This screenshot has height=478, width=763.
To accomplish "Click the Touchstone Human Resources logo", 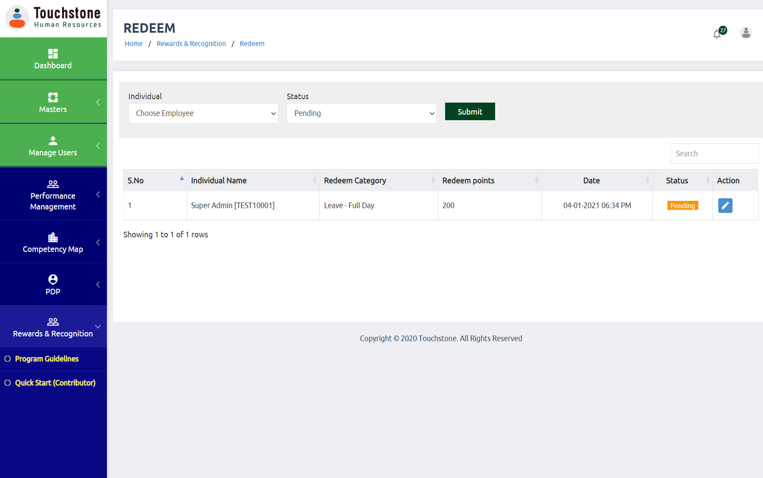I will 53,18.
